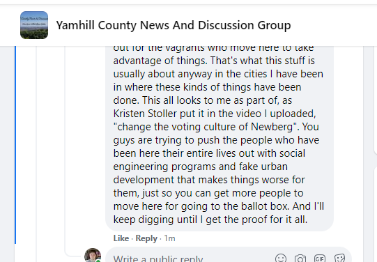Click the blue vertical thread indicator line

coord(15,145)
